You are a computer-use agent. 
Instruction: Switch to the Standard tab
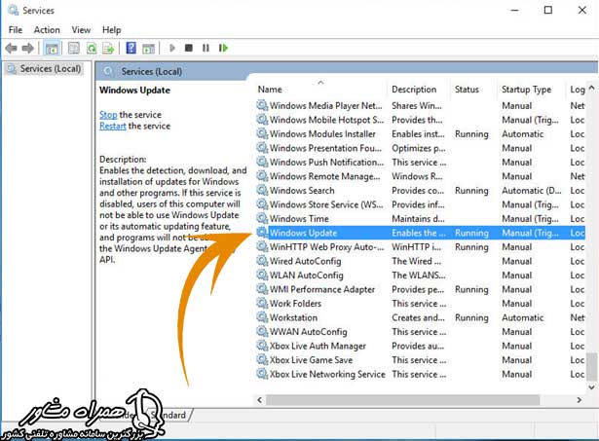[169, 415]
